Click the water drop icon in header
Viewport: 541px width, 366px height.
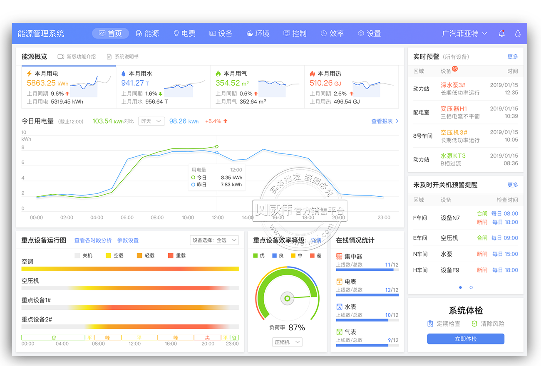[518, 33]
